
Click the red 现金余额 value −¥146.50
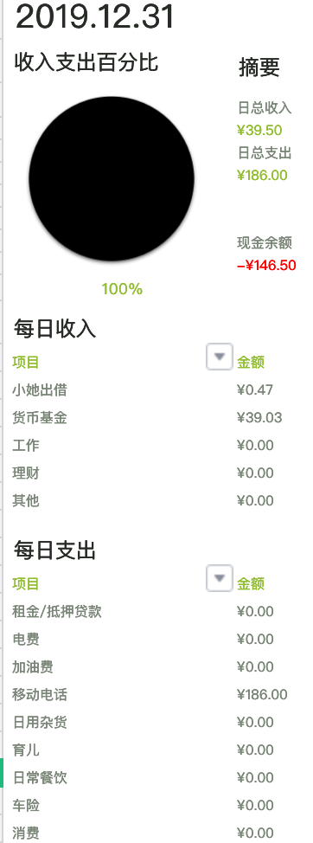(266, 265)
